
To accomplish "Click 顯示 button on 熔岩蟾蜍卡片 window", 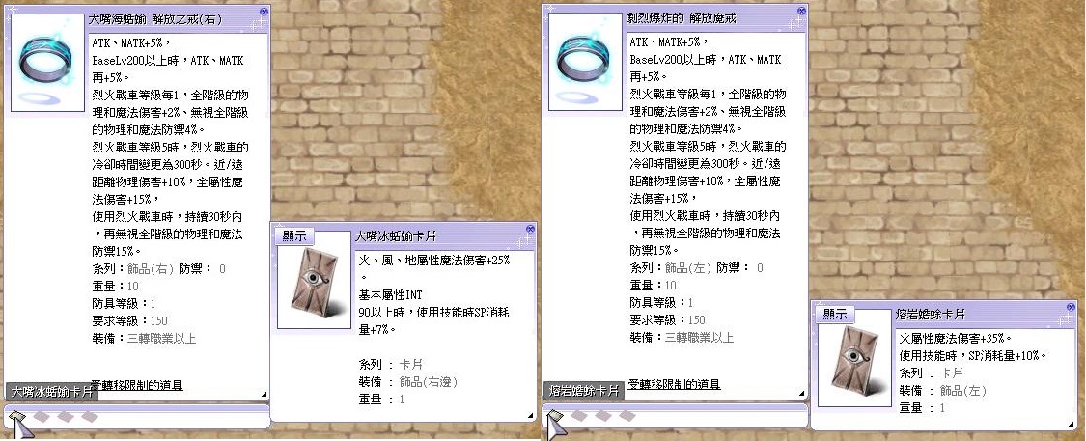I will 835,314.
